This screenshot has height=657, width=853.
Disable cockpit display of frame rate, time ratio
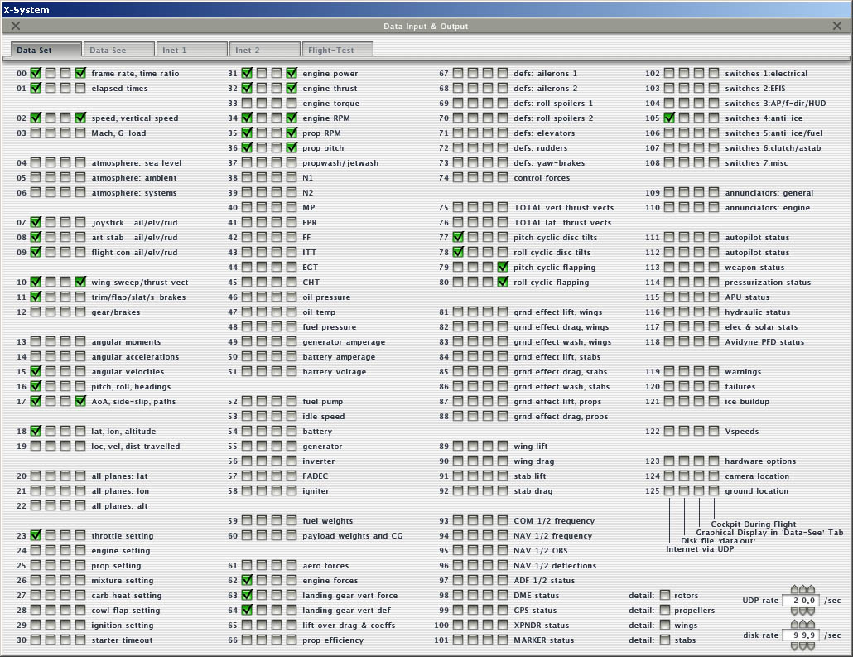pos(80,73)
